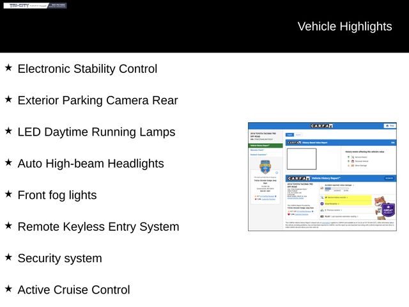This screenshot has width=409, height=307.
Task: Click the star beside Active Cruise Control
Action: [8, 288]
